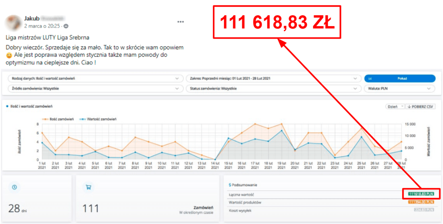The width and height of the screenshot is (443, 224).
Task: Click the clock icon in the days card
Action: coord(15,187)
